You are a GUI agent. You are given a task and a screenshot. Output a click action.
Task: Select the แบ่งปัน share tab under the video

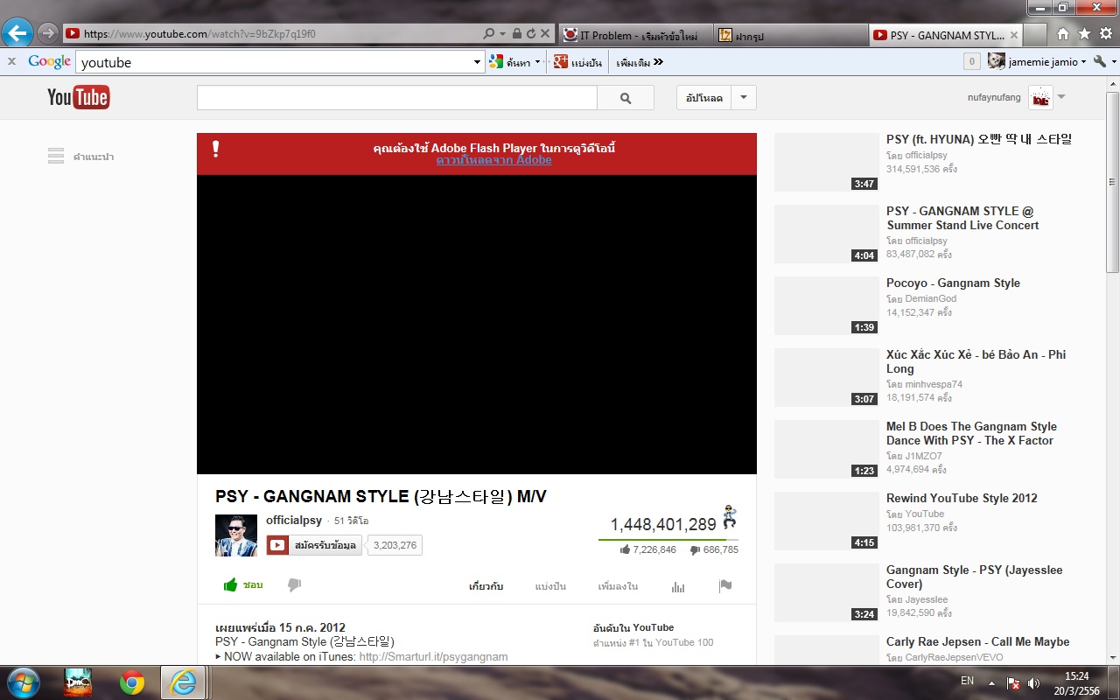click(550, 586)
